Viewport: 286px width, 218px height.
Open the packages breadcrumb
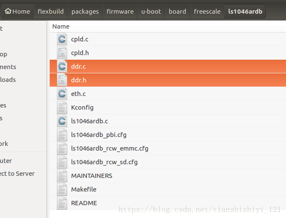[85, 12]
